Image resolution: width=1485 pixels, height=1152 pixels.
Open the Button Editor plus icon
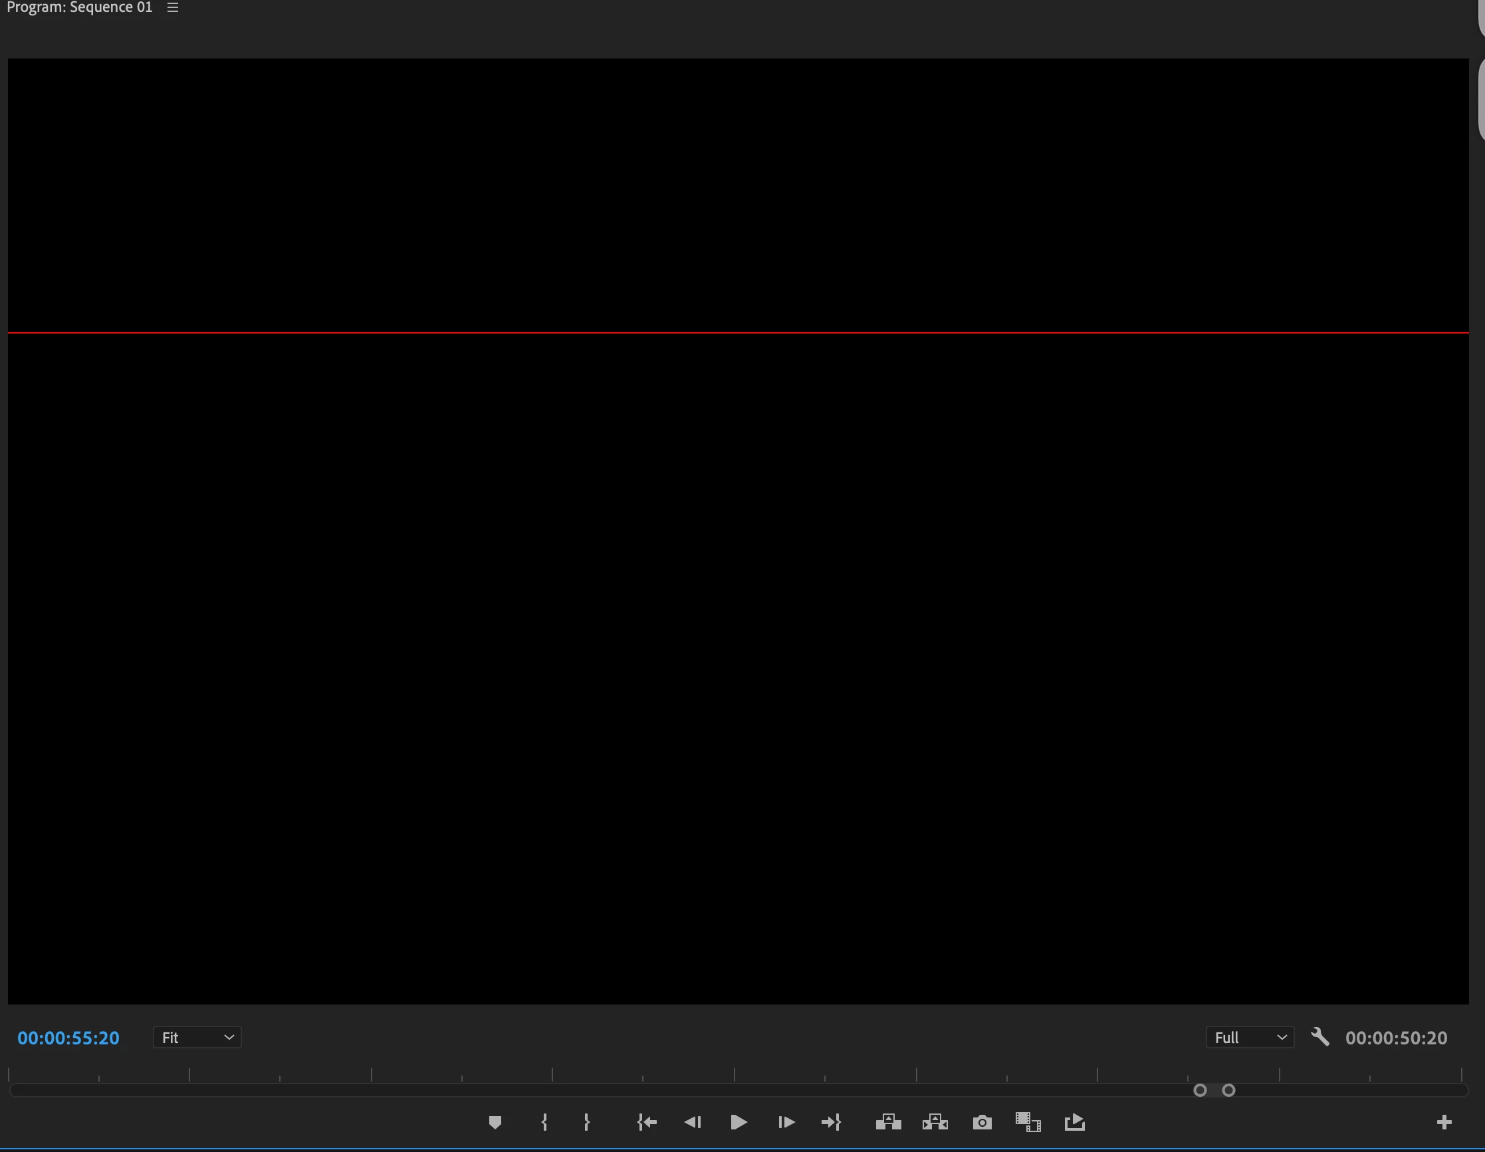1444,1122
